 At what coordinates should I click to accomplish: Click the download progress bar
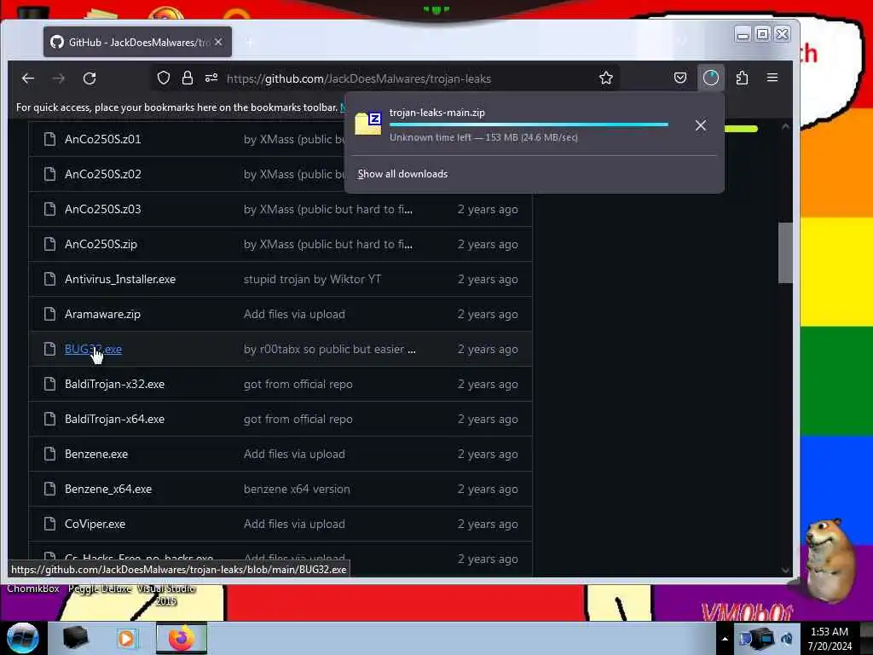[x=529, y=125]
